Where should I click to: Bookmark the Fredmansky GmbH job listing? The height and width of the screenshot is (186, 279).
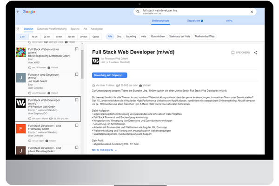point(77,126)
